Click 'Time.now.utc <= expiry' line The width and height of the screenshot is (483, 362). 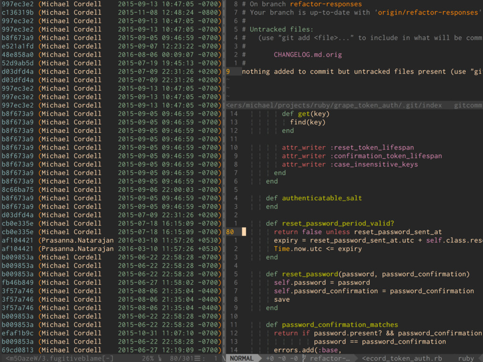coord(318,249)
